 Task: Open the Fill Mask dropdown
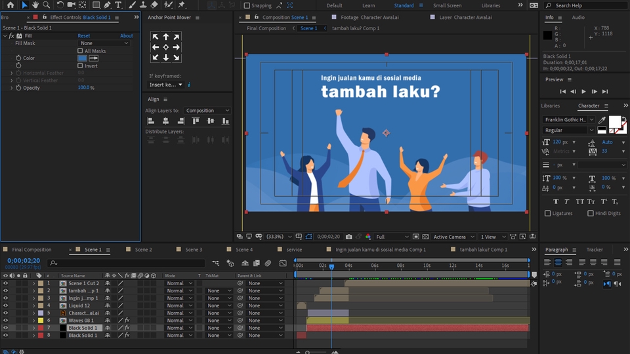tap(104, 43)
